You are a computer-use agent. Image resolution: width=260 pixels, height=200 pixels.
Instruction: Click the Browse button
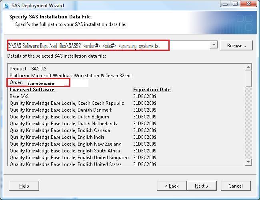tap(236, 46)
